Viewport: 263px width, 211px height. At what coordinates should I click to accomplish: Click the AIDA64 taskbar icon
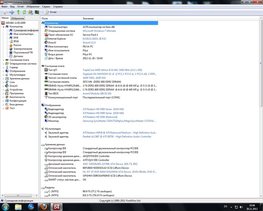(56, 207)
